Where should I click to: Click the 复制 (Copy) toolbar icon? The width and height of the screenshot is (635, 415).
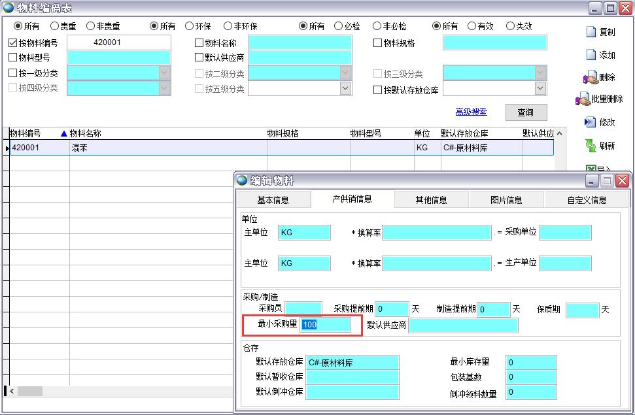[x=591, y=32]
